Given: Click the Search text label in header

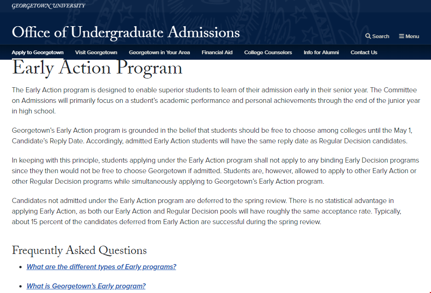Looking at the screenshot, I should pos(381,36).
